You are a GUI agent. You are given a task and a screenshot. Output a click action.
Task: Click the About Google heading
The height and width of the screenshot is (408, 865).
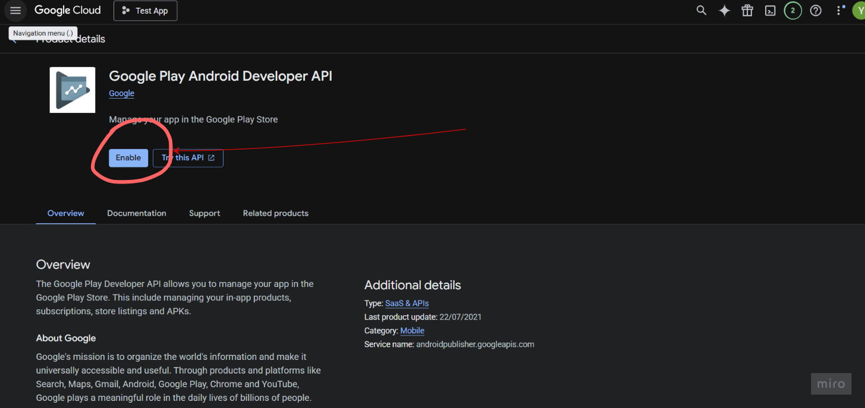[x=66, y=338]
